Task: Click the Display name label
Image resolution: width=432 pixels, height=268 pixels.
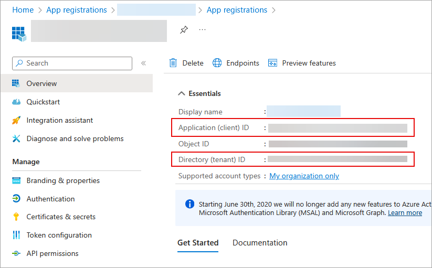Action: tap(201, 112)
